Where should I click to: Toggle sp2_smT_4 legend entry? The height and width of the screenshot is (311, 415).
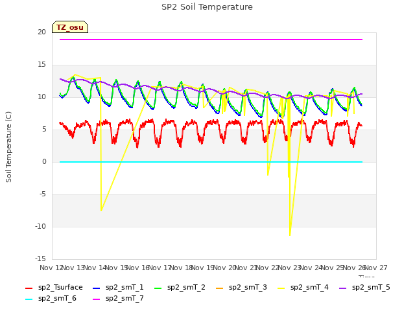(303, 287)
